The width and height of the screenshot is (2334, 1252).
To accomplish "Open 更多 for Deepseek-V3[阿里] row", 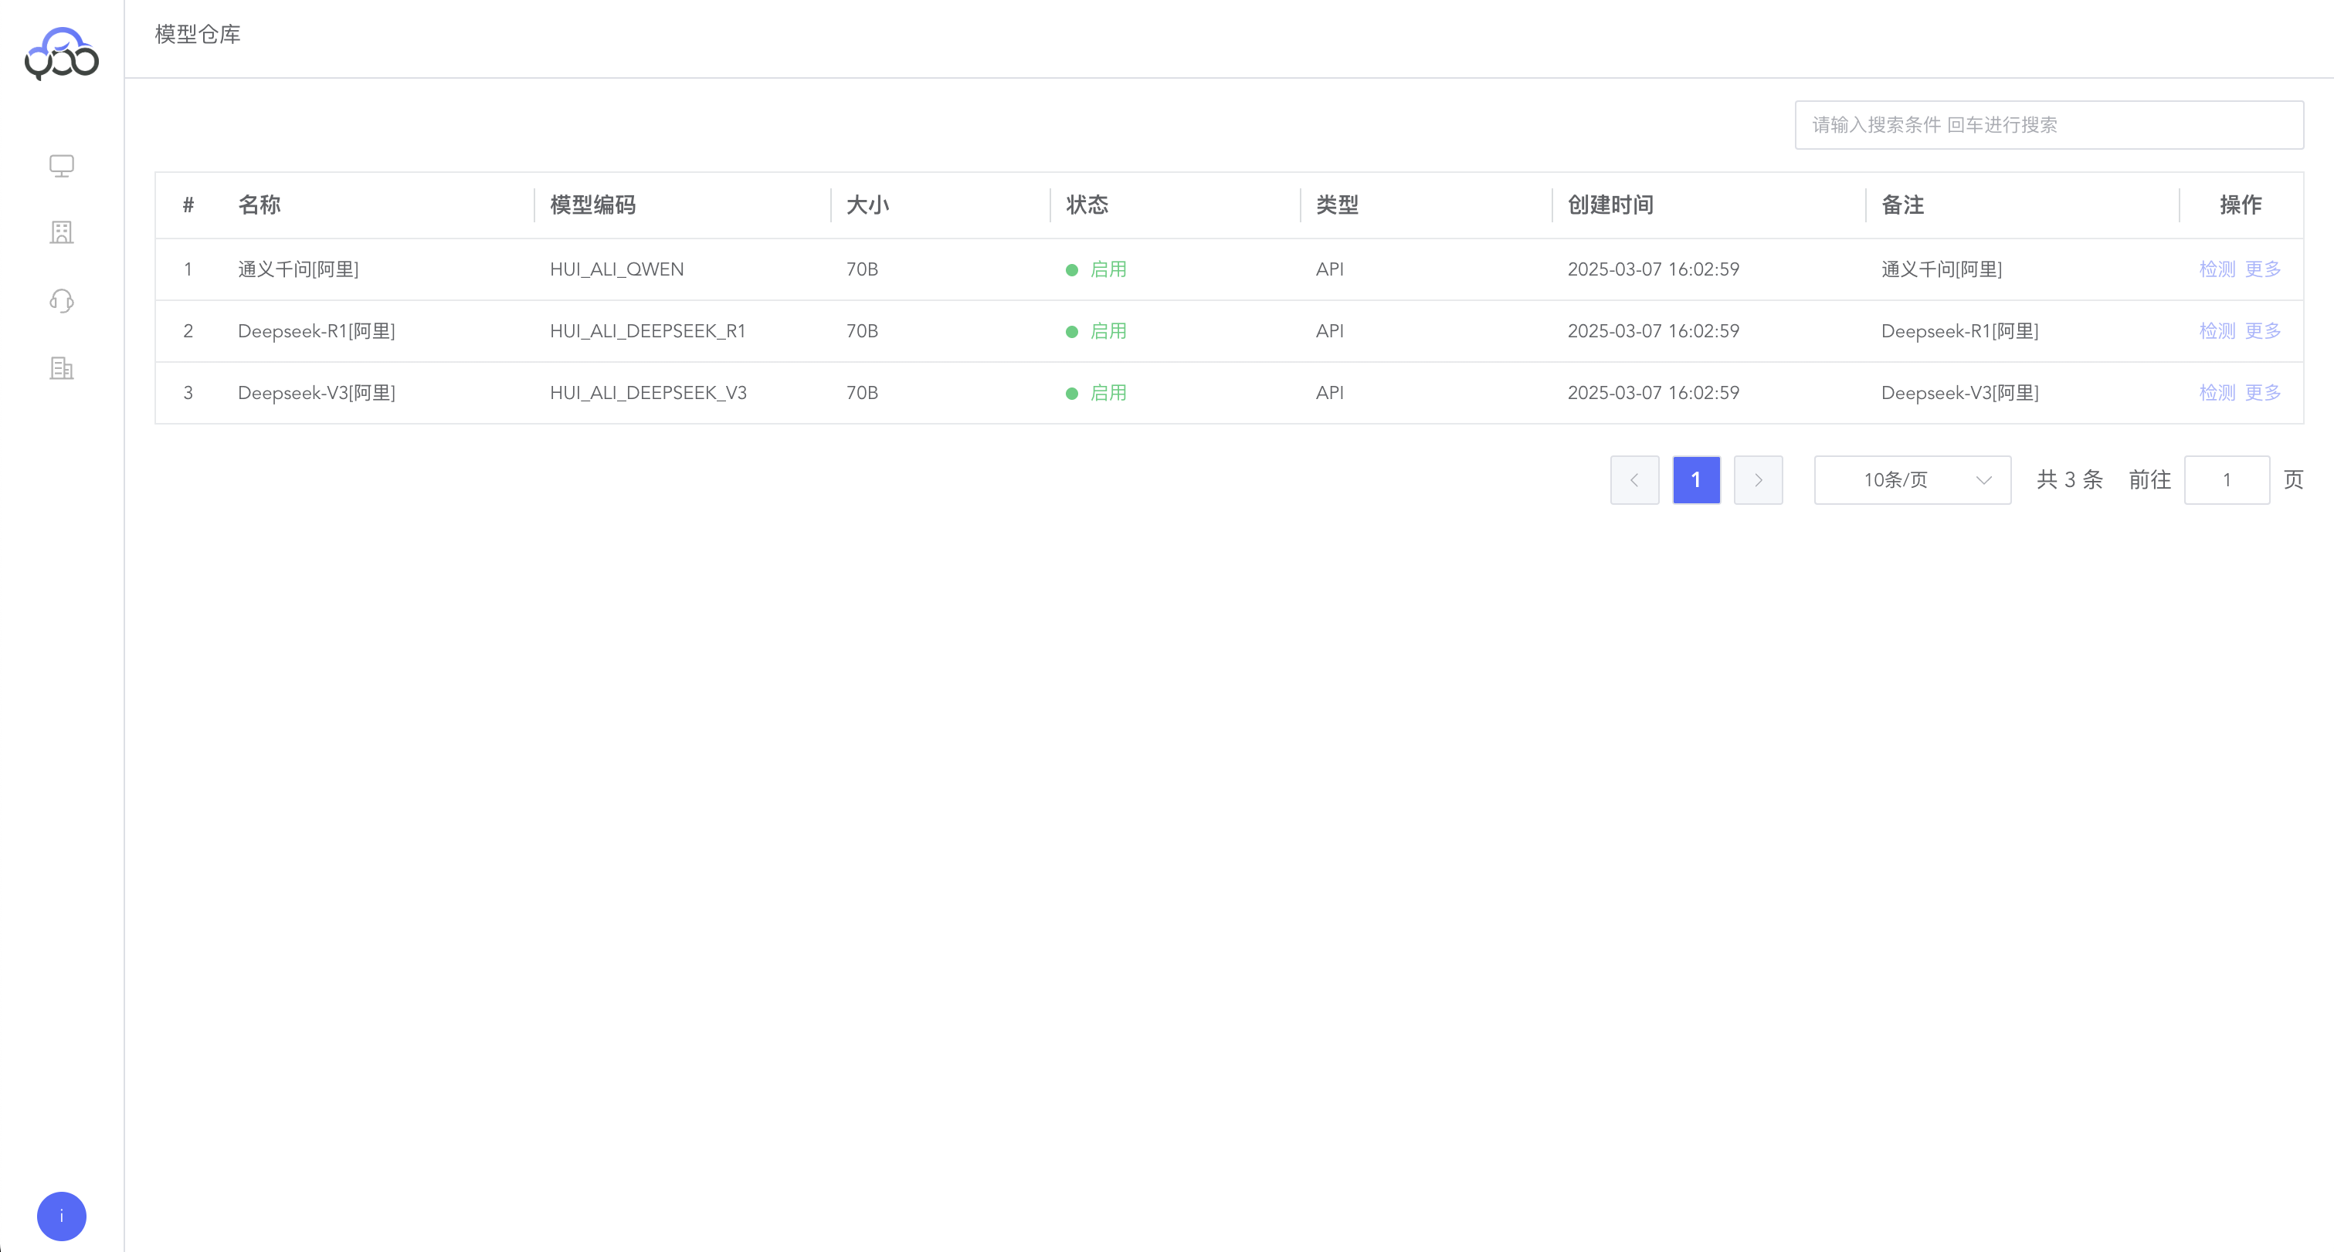I will [x=2262, y=392].
